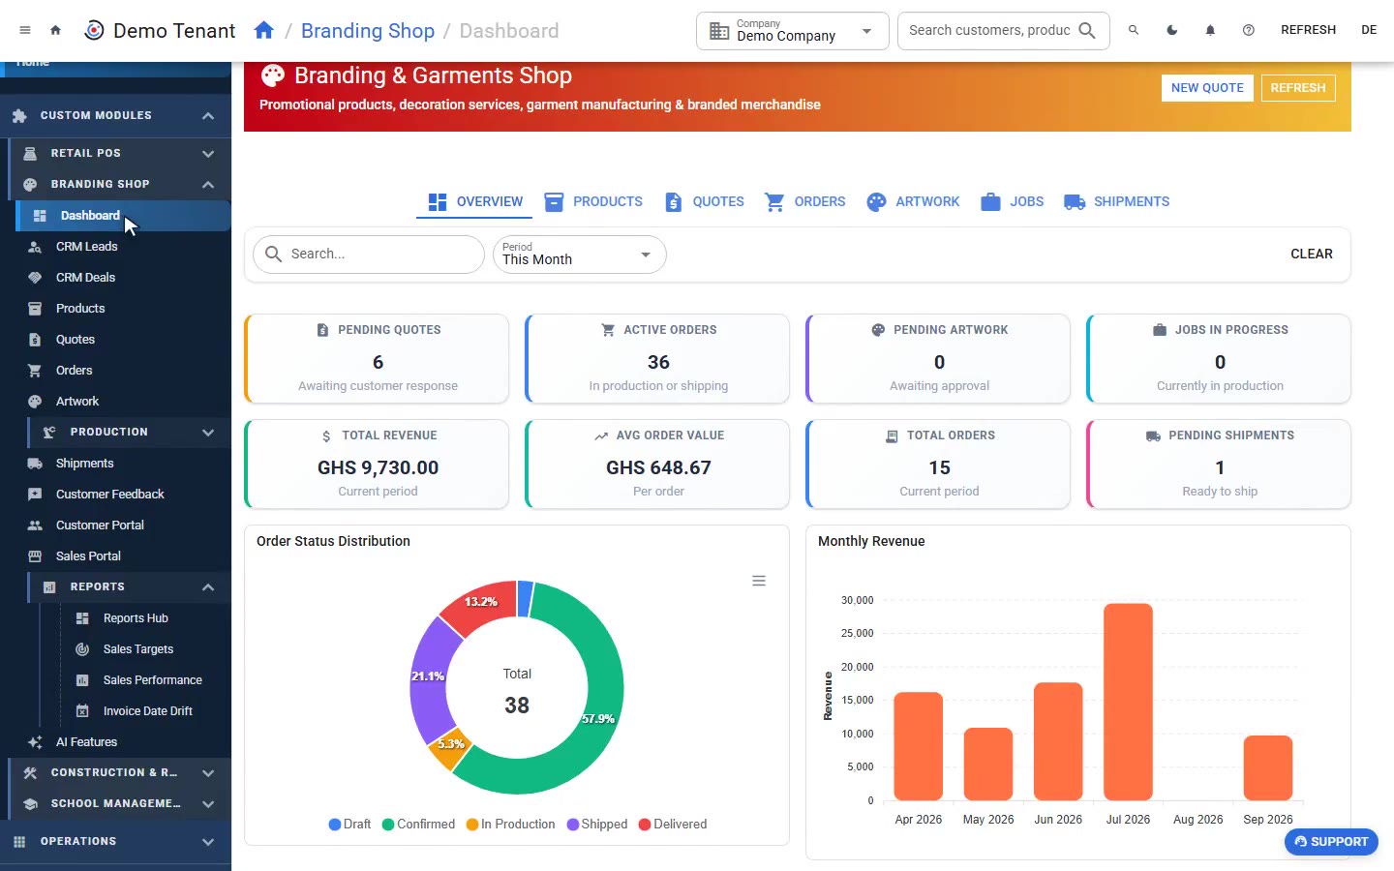Open notifications bell icon

(1210, 30)
